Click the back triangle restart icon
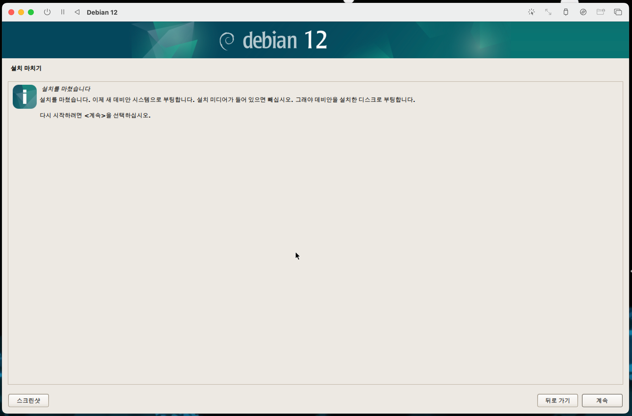 point(77,12)
